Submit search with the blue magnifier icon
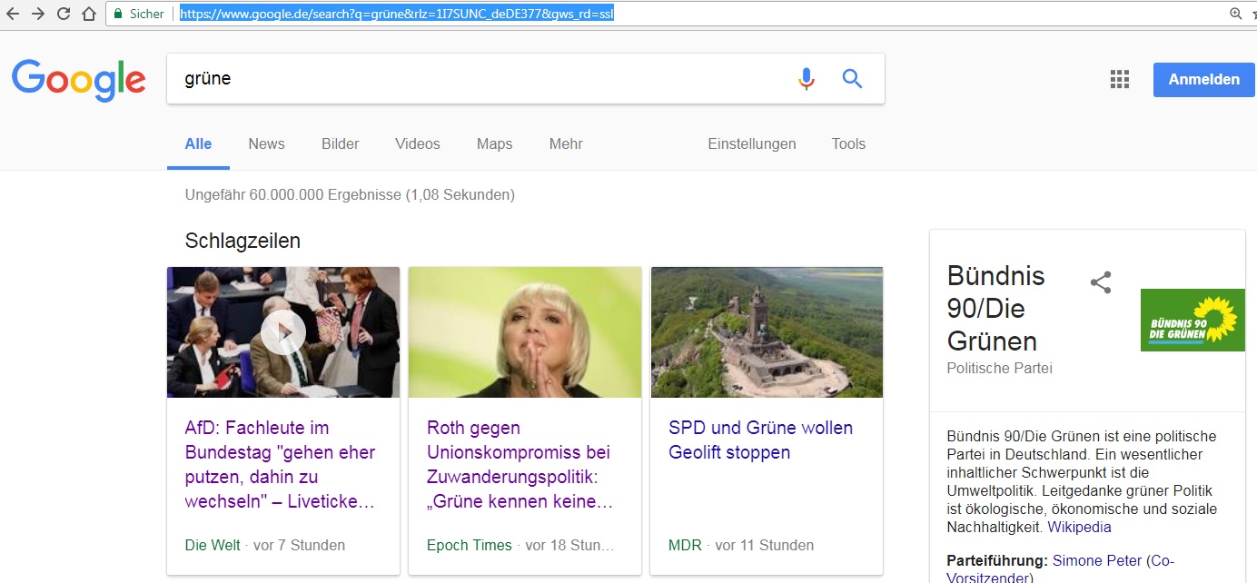Screen dimensions: 1257x583 pos(852,79)
